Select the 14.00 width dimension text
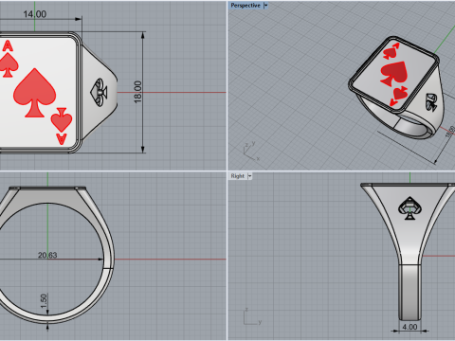The image size is (455, 341). tap(35, 14)
